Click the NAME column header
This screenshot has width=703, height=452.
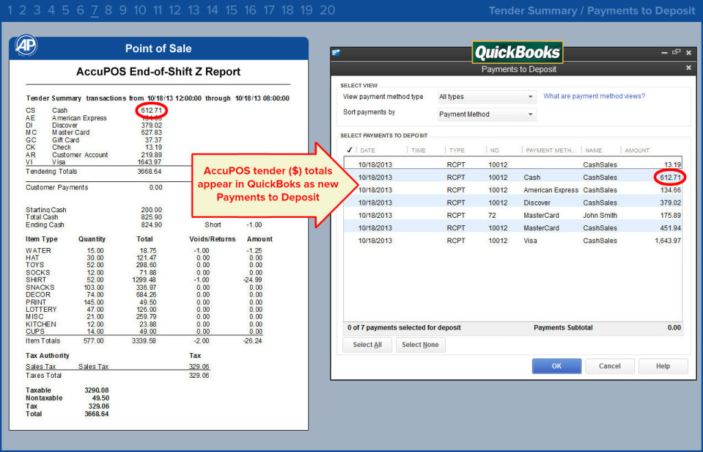(593, 150)
